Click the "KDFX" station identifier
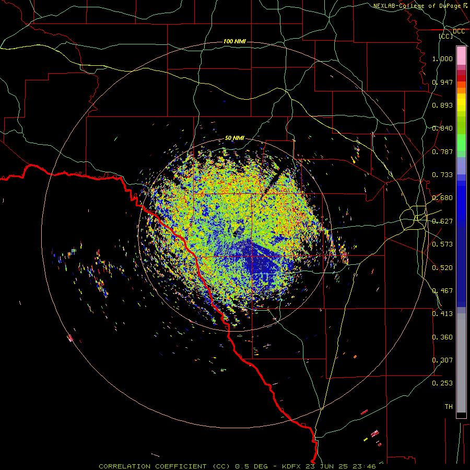Image resolution: width=470 pixels, height=470 pixels. [292, 466]
